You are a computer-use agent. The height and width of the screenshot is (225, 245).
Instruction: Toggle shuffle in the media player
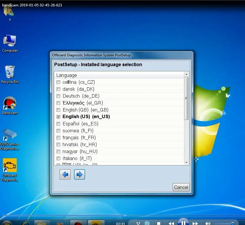pos(138,224)
